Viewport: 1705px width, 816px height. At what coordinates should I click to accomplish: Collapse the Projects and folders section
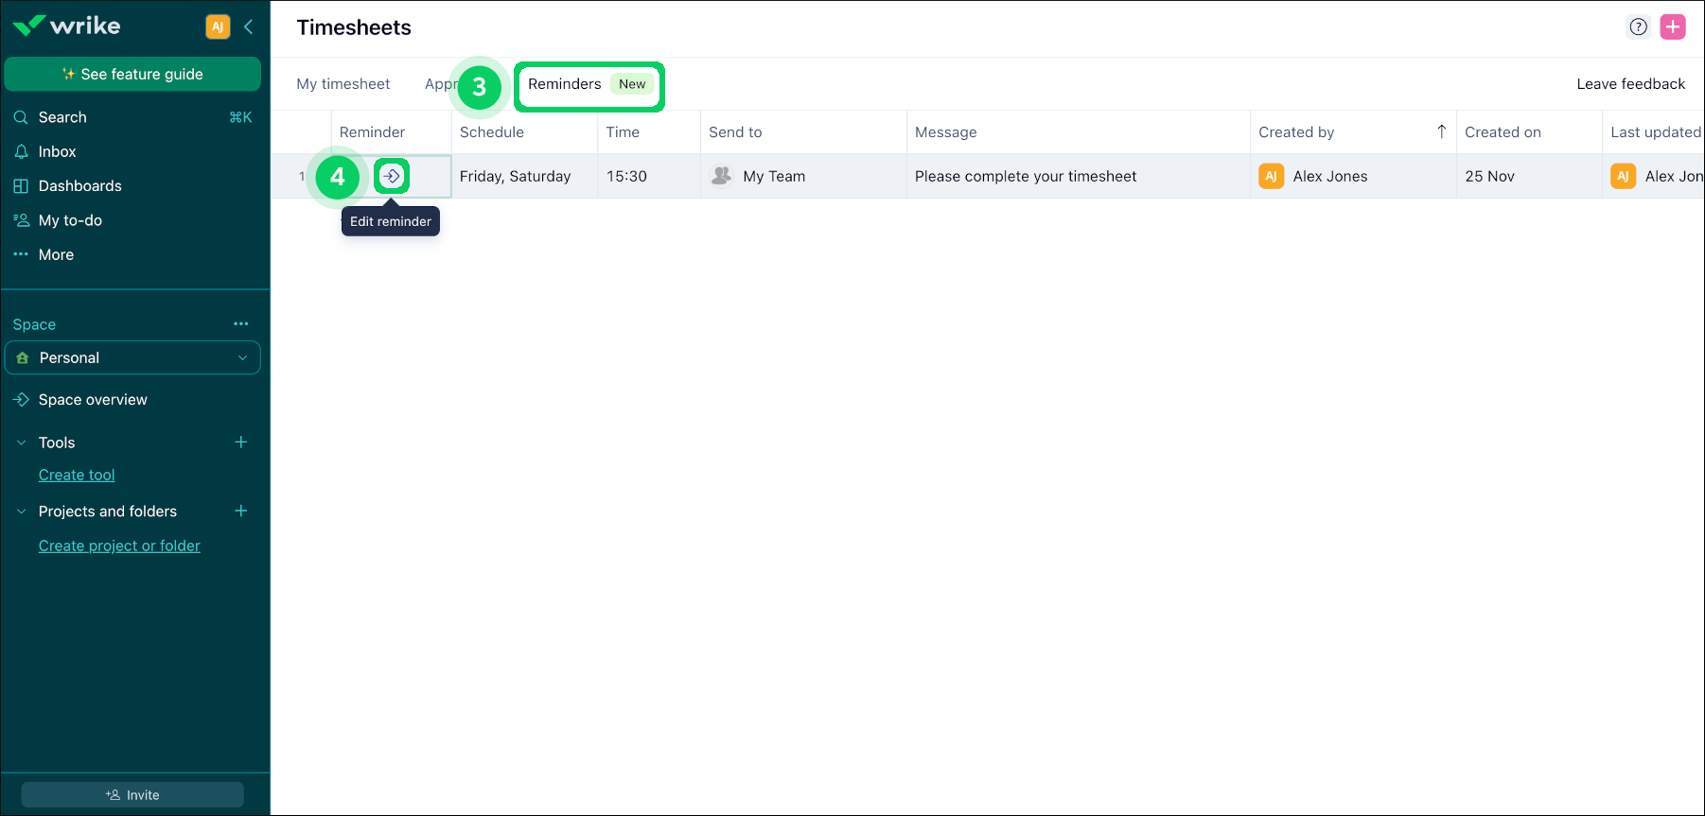(x=22, y=512)
